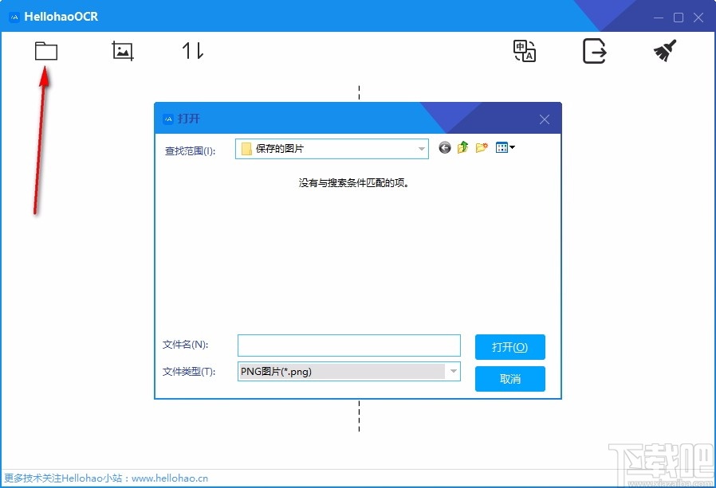Close the 打开 dialog
Viewport: 716px width, 488px height.
(544, 119)
